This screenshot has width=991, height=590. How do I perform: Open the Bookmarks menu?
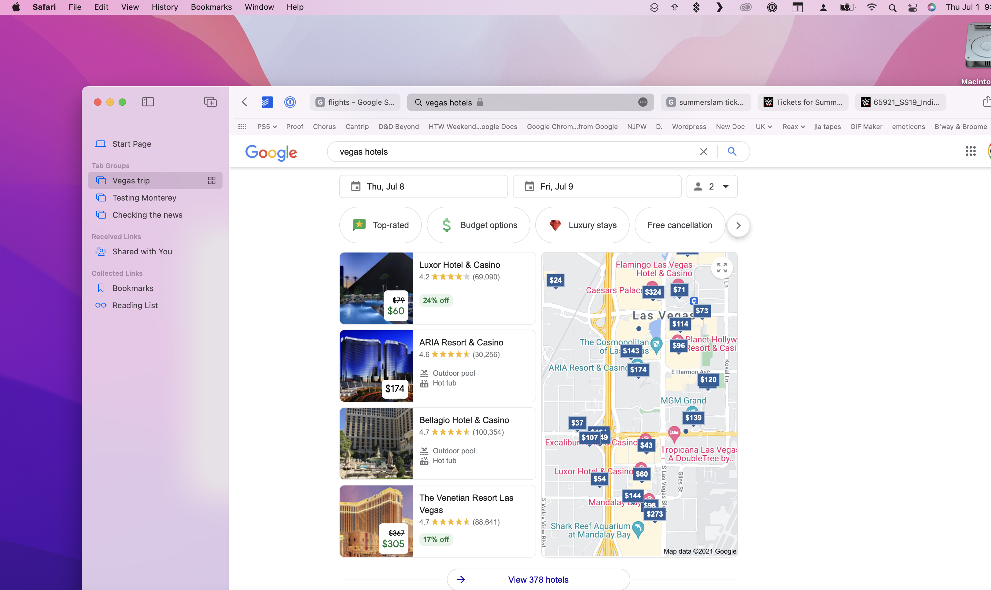pyautogui.click(x=211, y=7)
